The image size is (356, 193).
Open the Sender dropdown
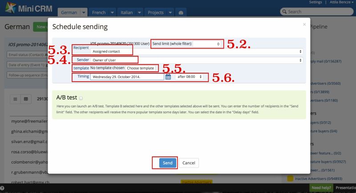tap(197, 60)
